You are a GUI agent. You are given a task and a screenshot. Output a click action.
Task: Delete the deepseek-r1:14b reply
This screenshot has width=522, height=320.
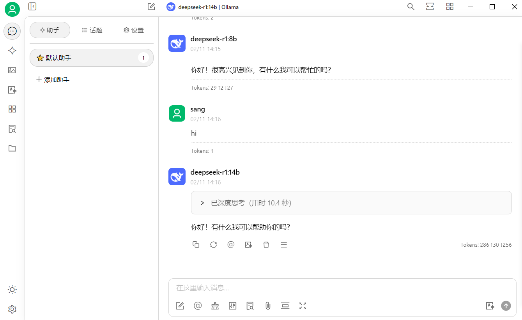coord(266,245)
